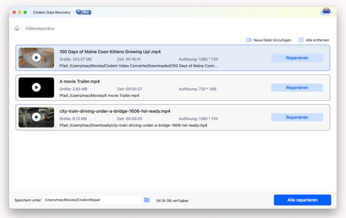Screen dimensions: 346x218
Task: Play the A movie Trailer.mp4 preview
Action: (x=36, y=87)
